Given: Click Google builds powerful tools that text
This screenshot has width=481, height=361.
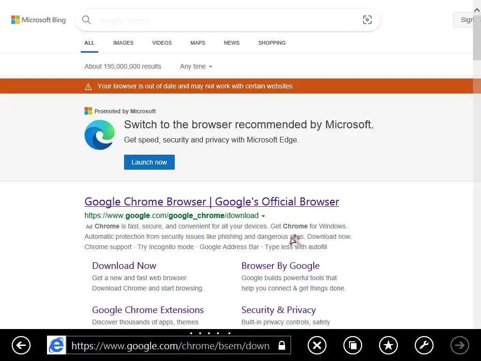Looking at the screenshot, I should pyautogui.click(x=289, y=278).
